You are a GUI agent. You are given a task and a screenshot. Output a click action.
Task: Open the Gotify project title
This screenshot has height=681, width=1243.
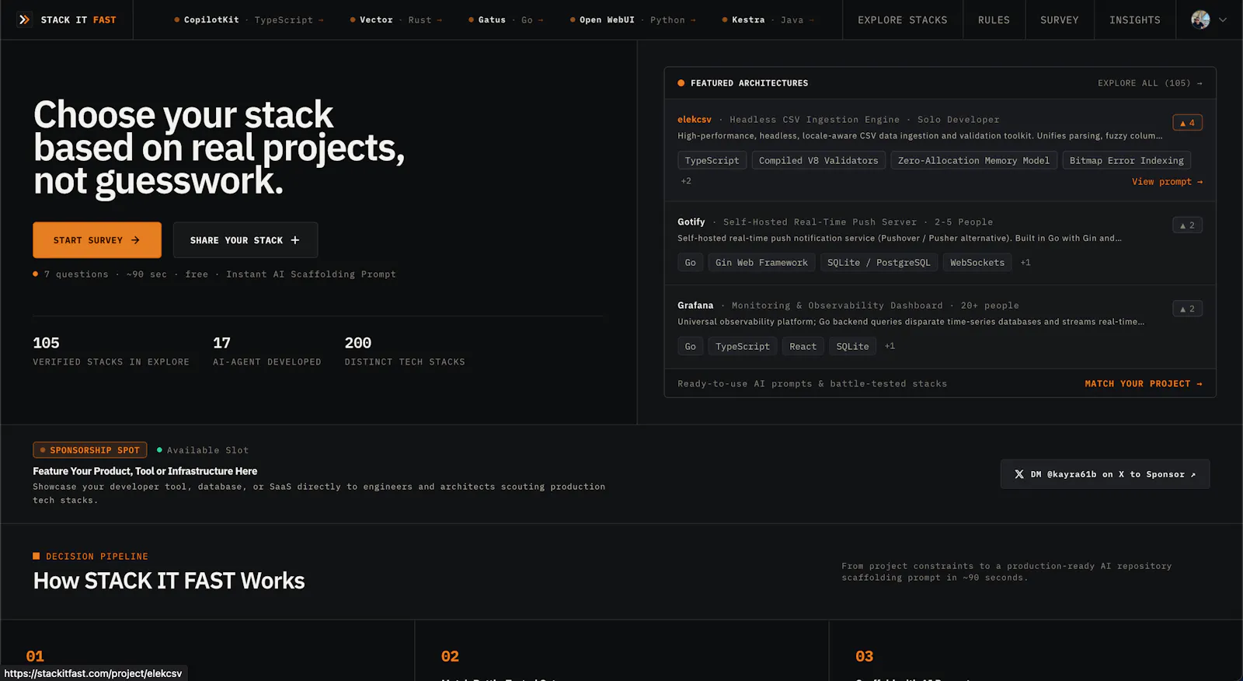click(691, 222)
